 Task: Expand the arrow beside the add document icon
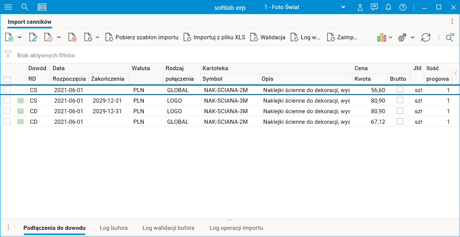click(20, 37)
